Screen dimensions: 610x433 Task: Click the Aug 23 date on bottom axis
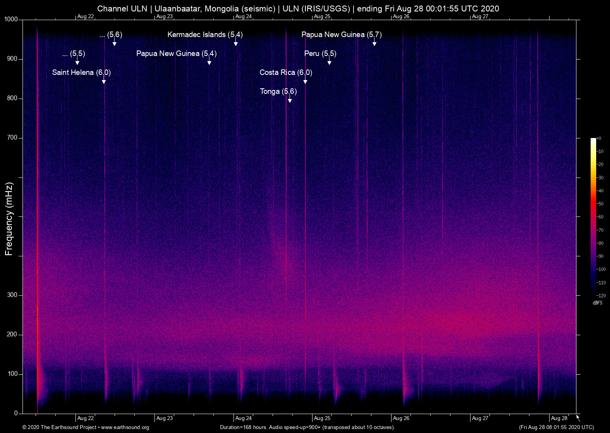point(164,418)
